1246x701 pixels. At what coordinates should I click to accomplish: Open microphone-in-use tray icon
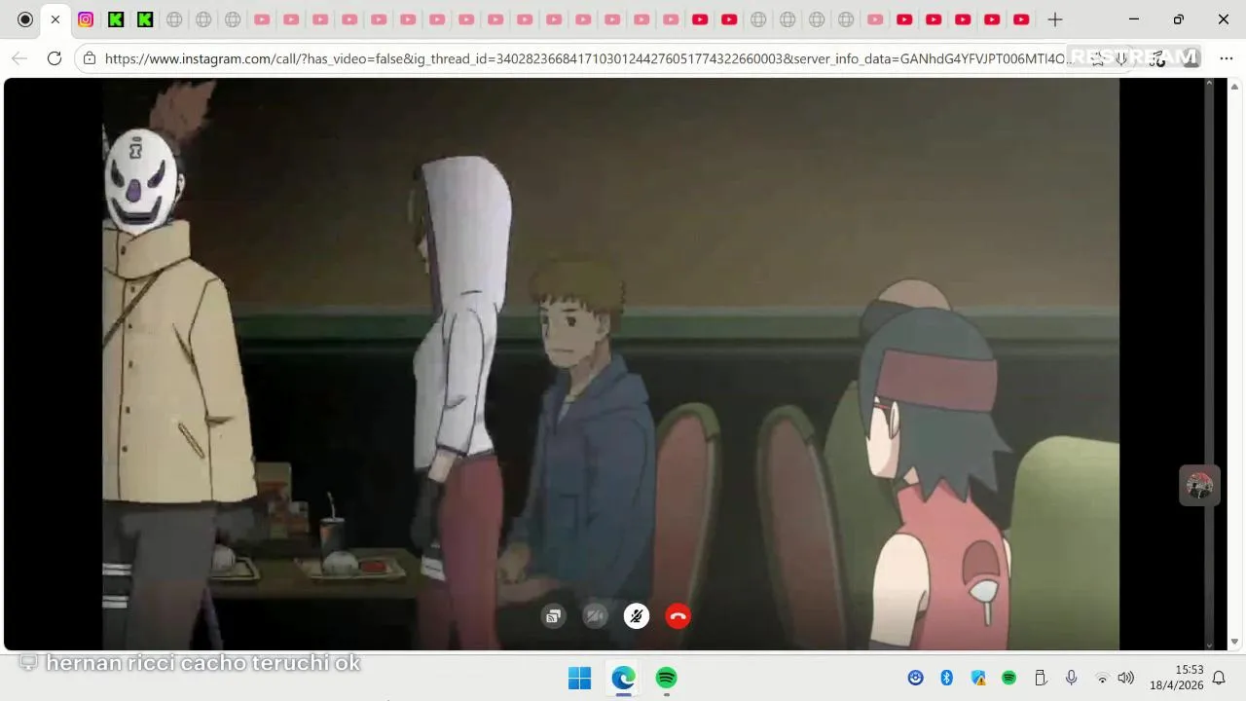[1071, 678]
